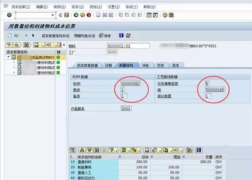Image resolution: width=252 pixels, height=180 pixels.
Task: Click the 成本核算结构关闭 button
Action: [55, 36]
